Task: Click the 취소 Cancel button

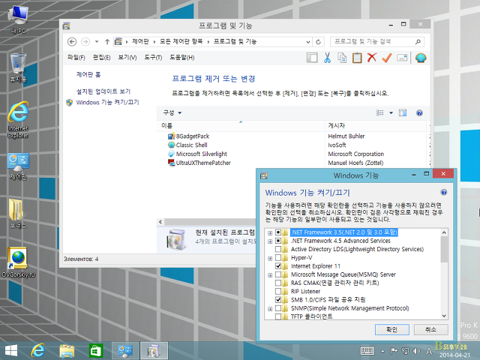Action: [430, 329]
